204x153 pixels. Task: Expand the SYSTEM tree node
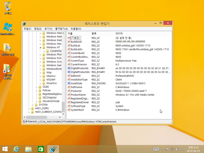coord(33,105)
